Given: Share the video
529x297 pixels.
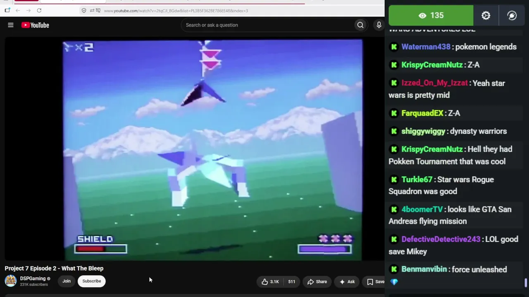Looking at the screenshot, I should tap(317, 282).
